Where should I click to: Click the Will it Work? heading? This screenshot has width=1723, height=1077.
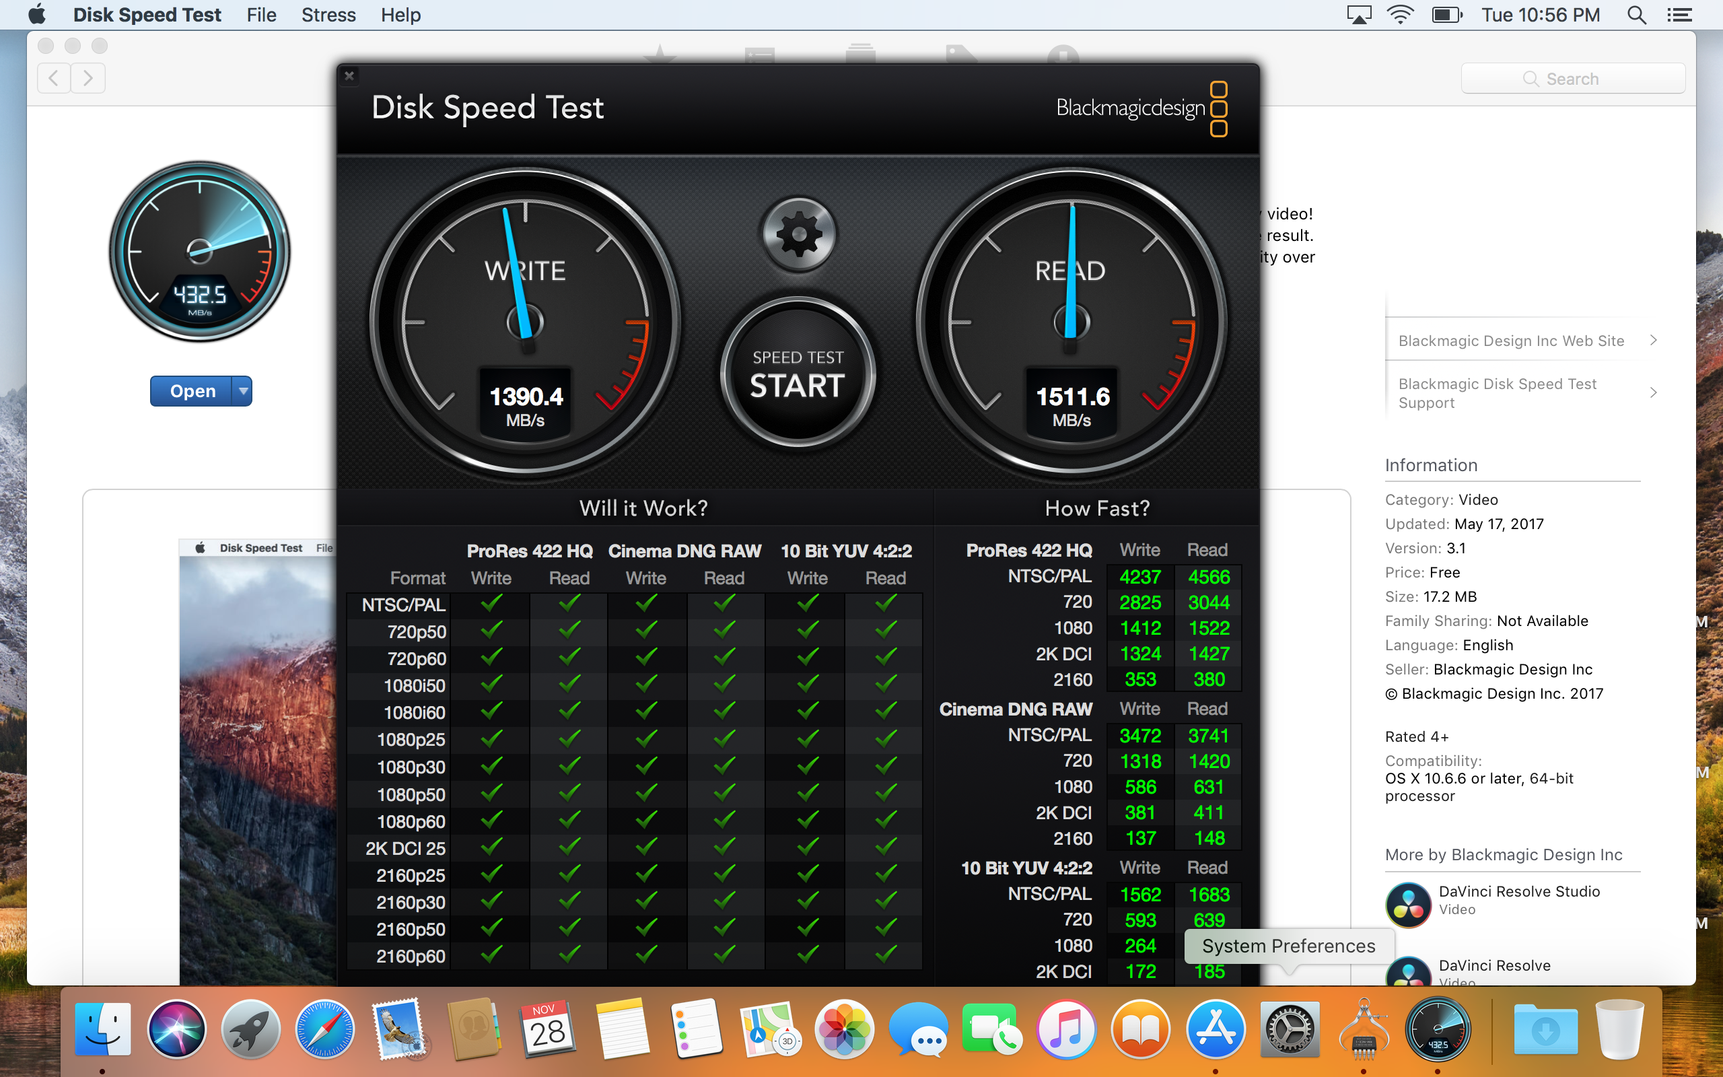[x=643, y=508]
